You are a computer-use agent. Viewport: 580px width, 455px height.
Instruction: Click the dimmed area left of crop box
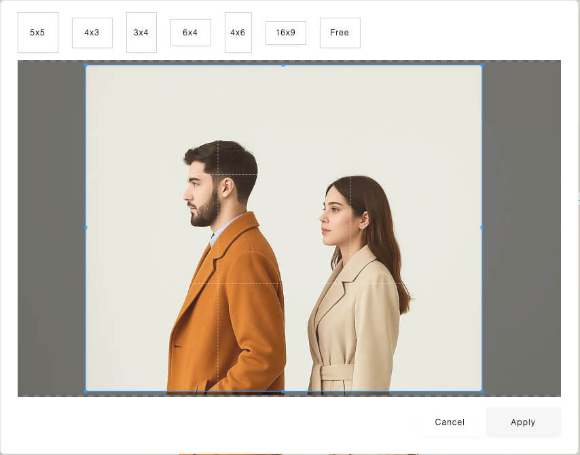(x=51, y=228)
